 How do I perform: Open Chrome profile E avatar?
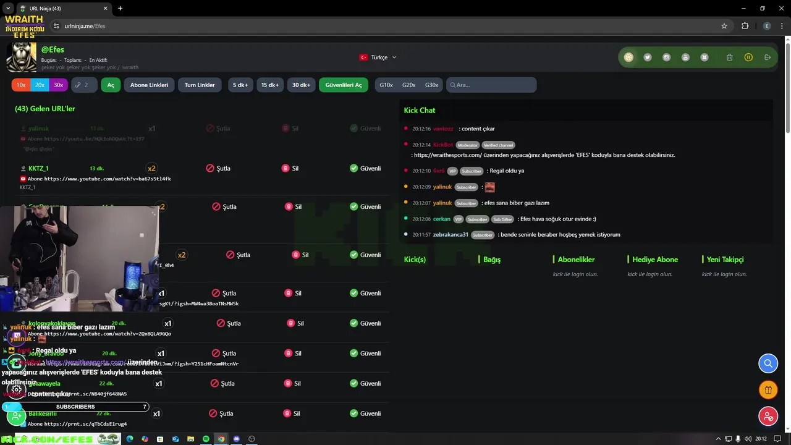click(767, 26)
